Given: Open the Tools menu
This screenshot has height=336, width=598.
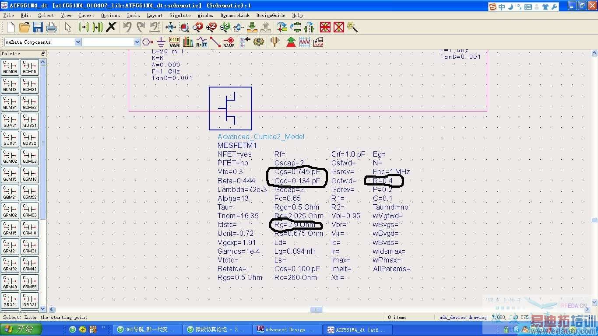Looking at the screenshot, I should (x=133, y=15).
